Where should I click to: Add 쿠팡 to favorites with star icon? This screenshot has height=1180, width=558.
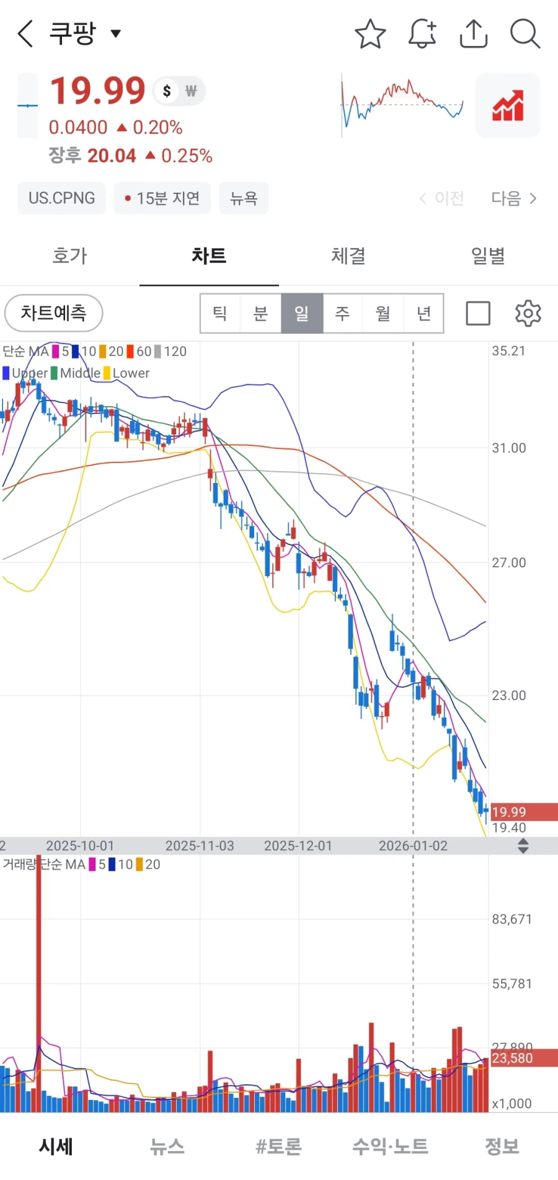[370, 33]
